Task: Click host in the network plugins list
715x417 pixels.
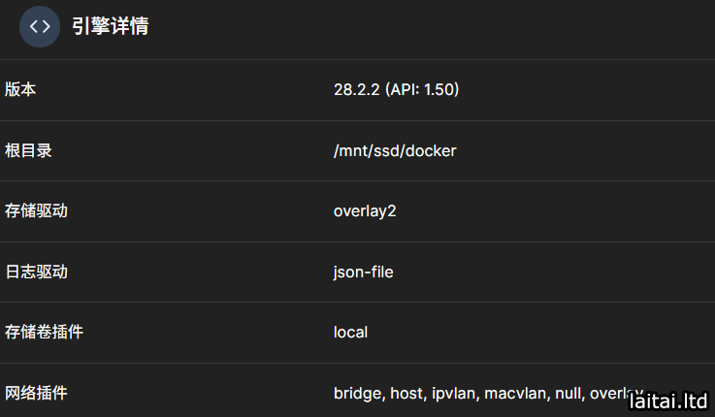Action: (x=407, y=394)
